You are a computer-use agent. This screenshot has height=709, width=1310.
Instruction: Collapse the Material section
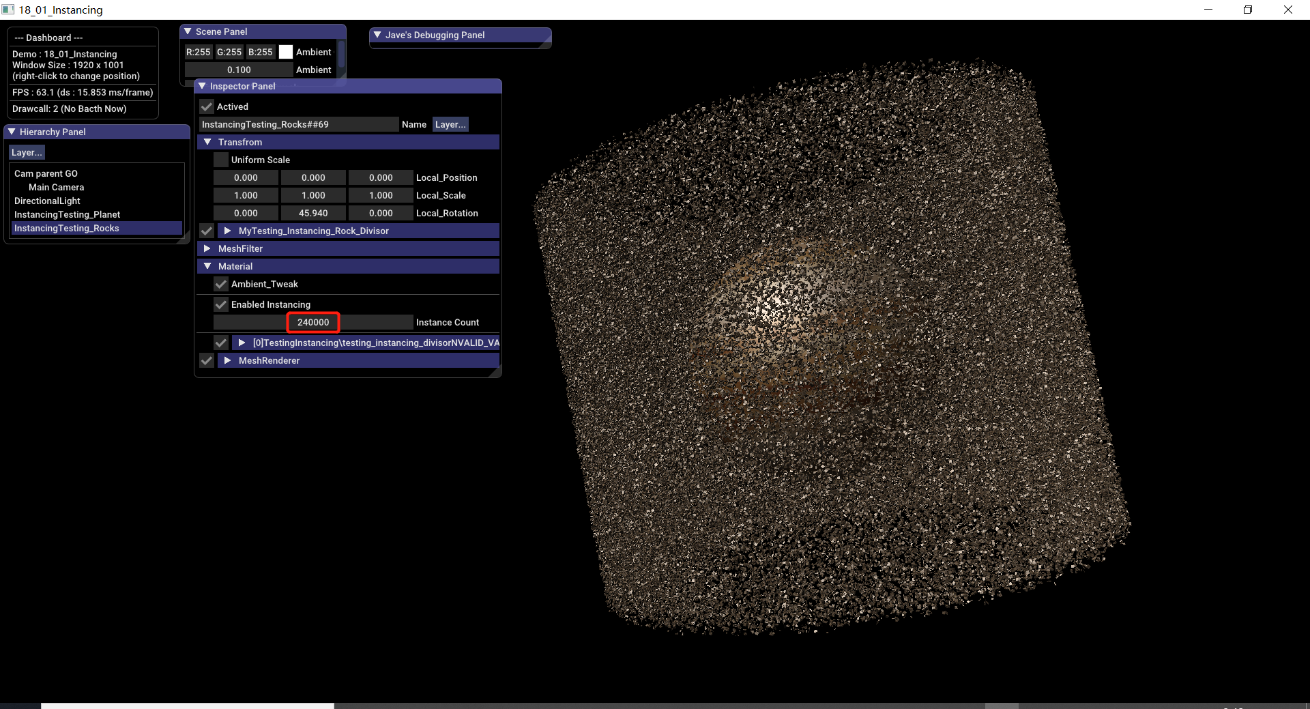(x=207, y=266)
